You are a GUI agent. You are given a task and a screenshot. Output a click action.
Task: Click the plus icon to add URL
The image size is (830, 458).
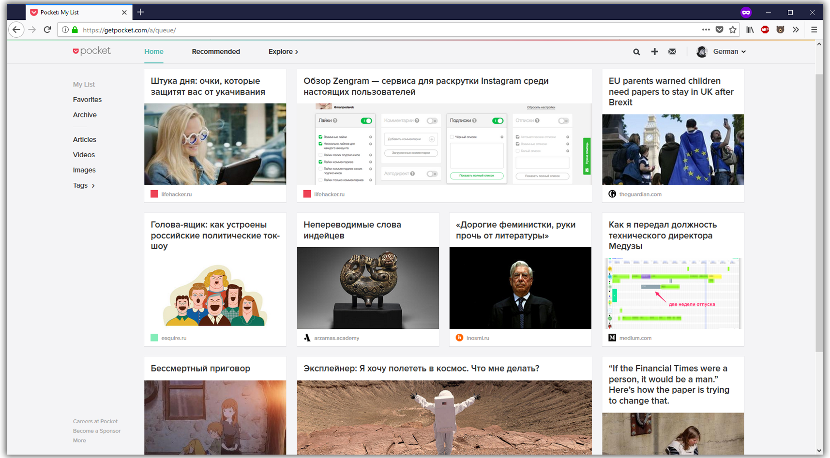coord(654,52)
